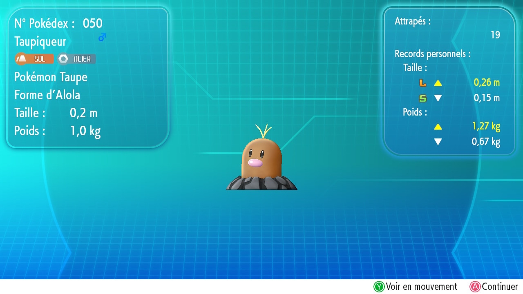The width and height of the screenshot is (523, 294).
Task: Click the blue male gender symbol
Action: click(x=102, y=37)
